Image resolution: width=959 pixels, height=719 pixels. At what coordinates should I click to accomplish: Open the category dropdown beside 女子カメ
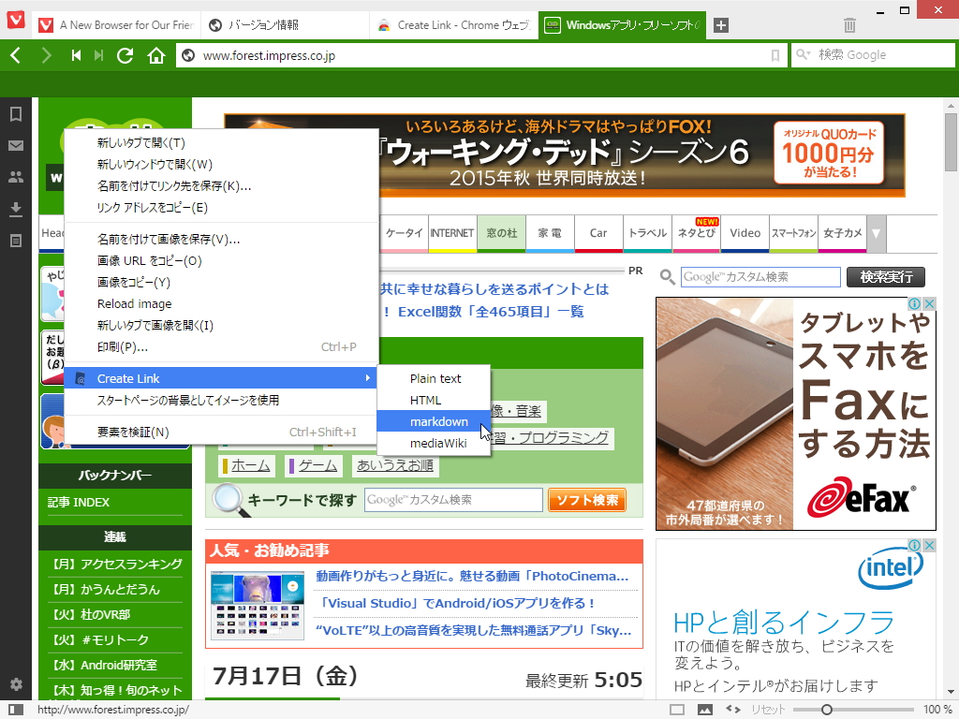point(876,233)
